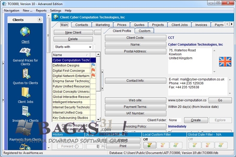Click the VAT Number field button
Image resolution: width=236 pixels, height=157 pixels.
coord(136,113)
